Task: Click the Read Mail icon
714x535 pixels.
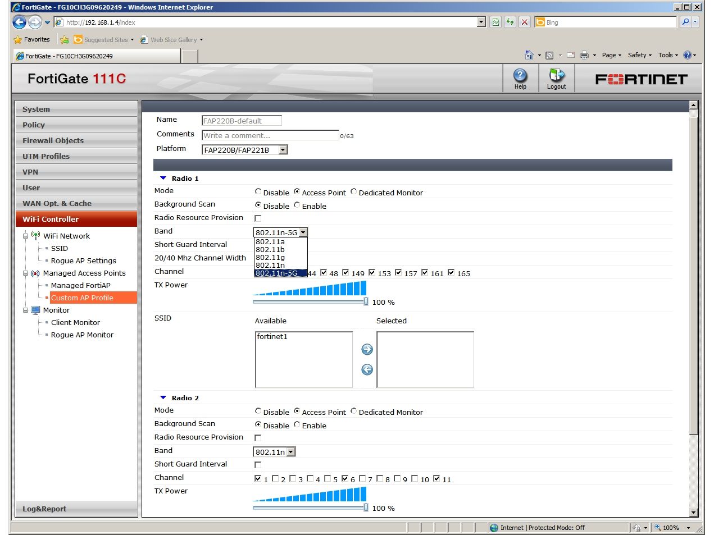Action: [571, 55]
